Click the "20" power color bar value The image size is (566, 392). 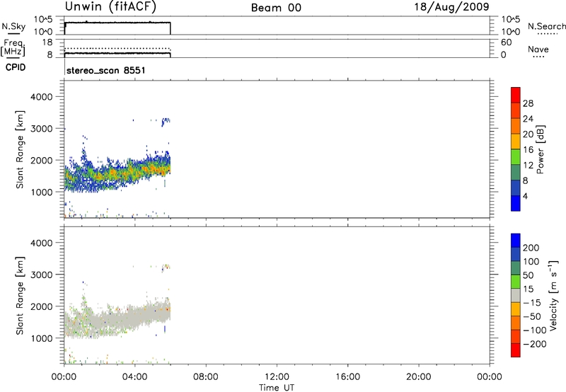pos(528,134)
